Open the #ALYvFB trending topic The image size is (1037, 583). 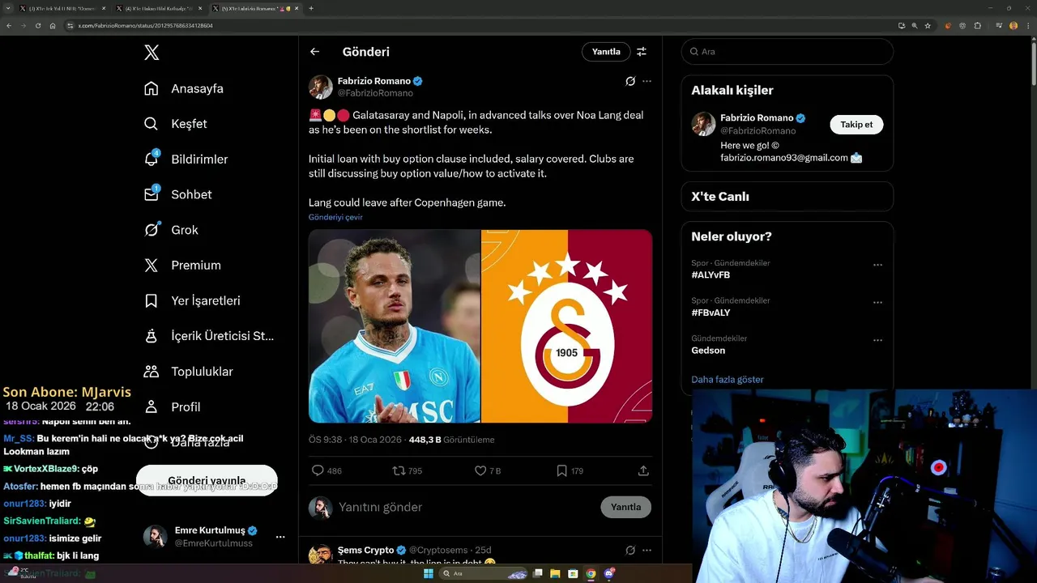(x=711, y=275)
